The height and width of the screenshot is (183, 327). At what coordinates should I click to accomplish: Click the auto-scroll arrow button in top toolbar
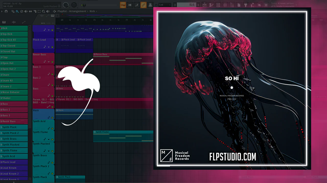(130, 5)
